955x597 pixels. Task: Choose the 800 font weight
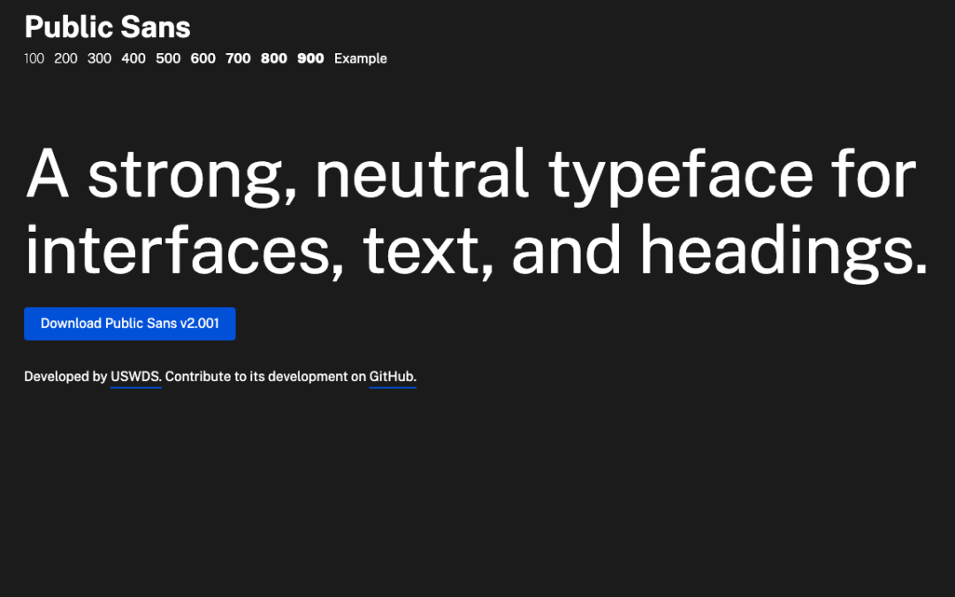coord(274,58)
